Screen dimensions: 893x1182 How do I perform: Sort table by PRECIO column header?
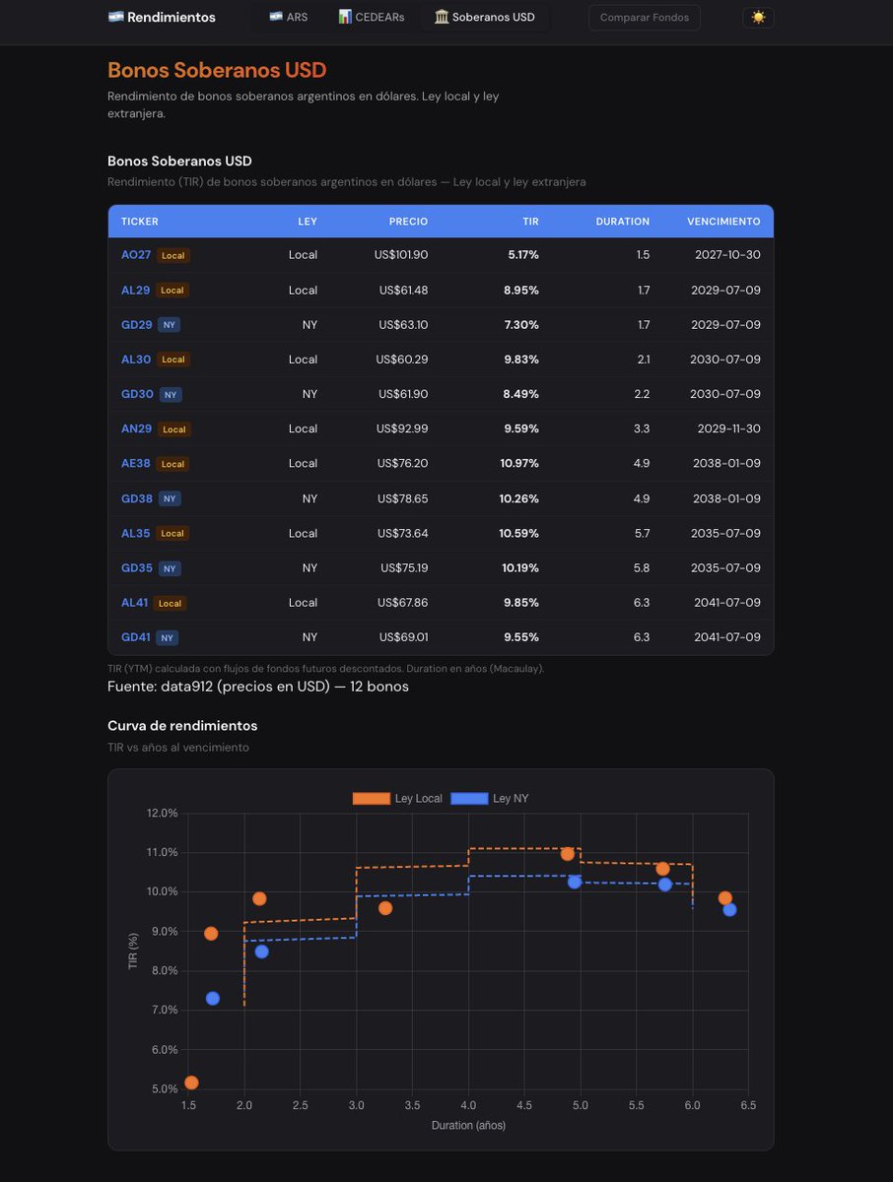pyautogui.click(x=408, y=222)
